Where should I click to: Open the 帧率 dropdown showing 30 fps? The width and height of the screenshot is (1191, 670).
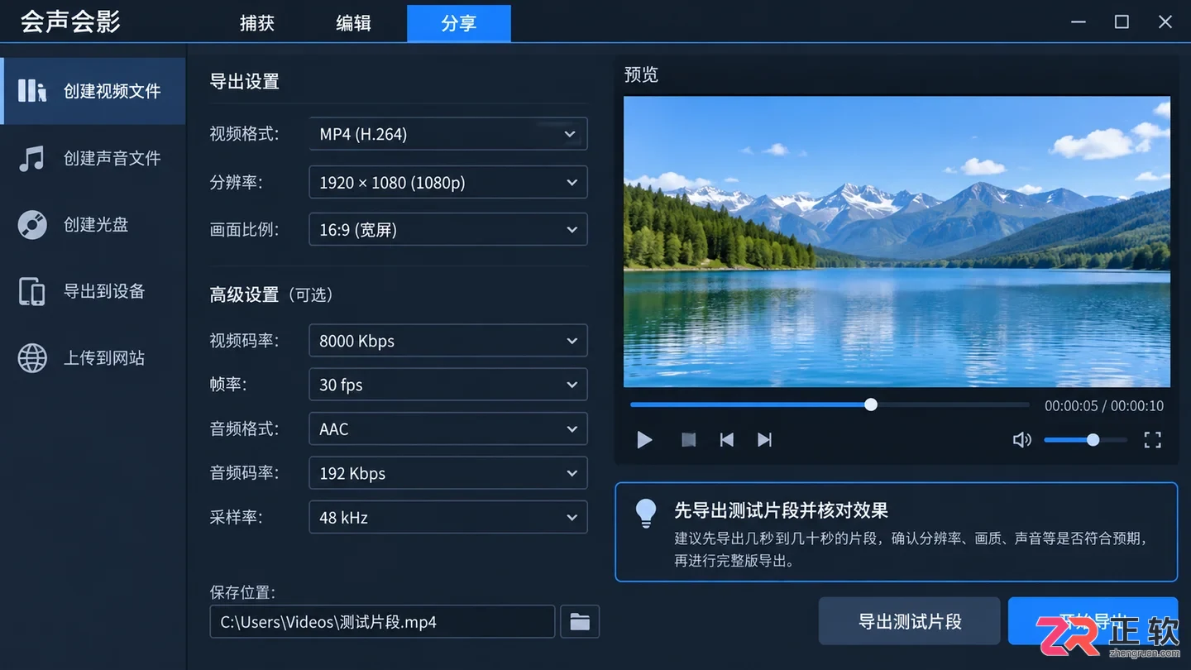coord(448,385)
